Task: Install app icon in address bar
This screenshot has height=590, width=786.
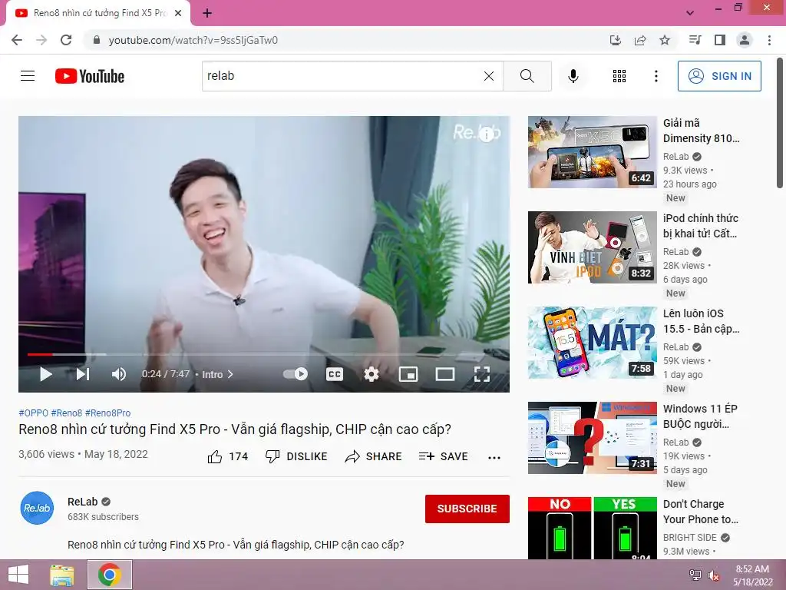Action: (x=615, y=40)
